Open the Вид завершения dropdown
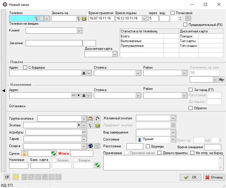 coord(173,132)
